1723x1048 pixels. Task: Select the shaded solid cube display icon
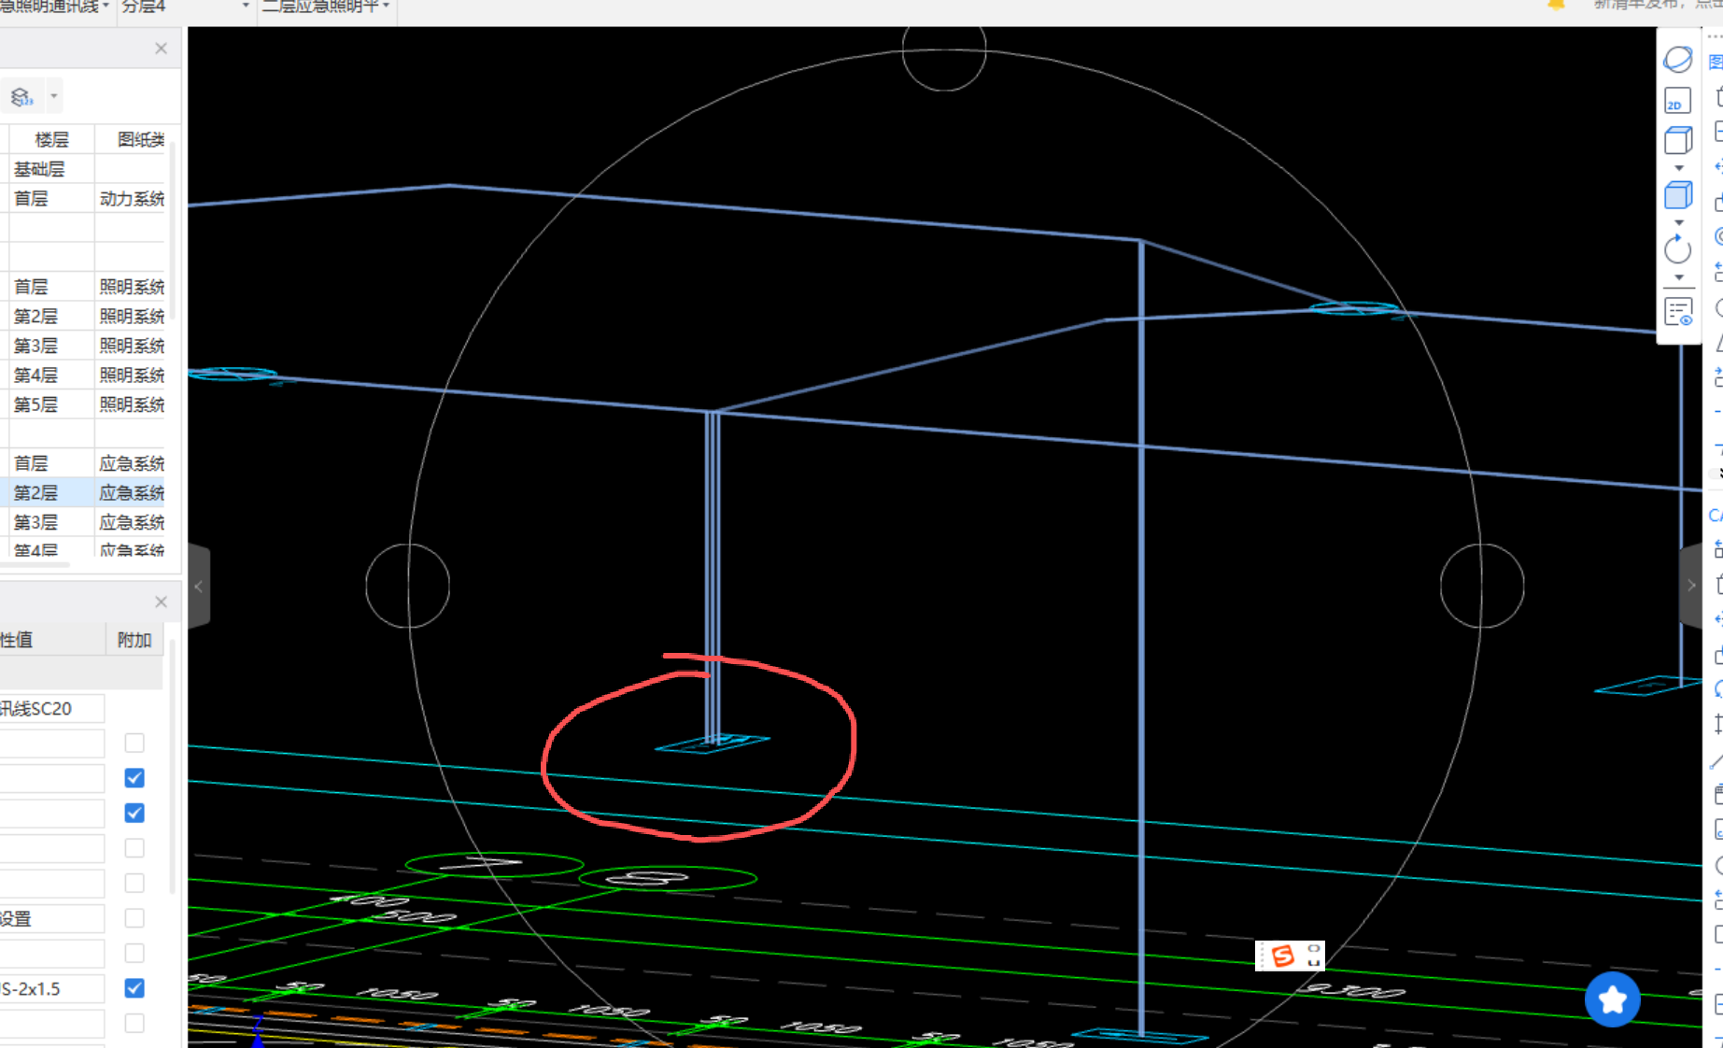tap(1678, 195)
